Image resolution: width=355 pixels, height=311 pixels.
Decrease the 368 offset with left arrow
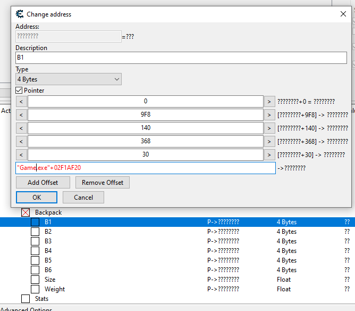(21, 141)
